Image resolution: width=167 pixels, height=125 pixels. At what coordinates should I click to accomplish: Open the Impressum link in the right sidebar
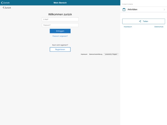pos(128,27)
